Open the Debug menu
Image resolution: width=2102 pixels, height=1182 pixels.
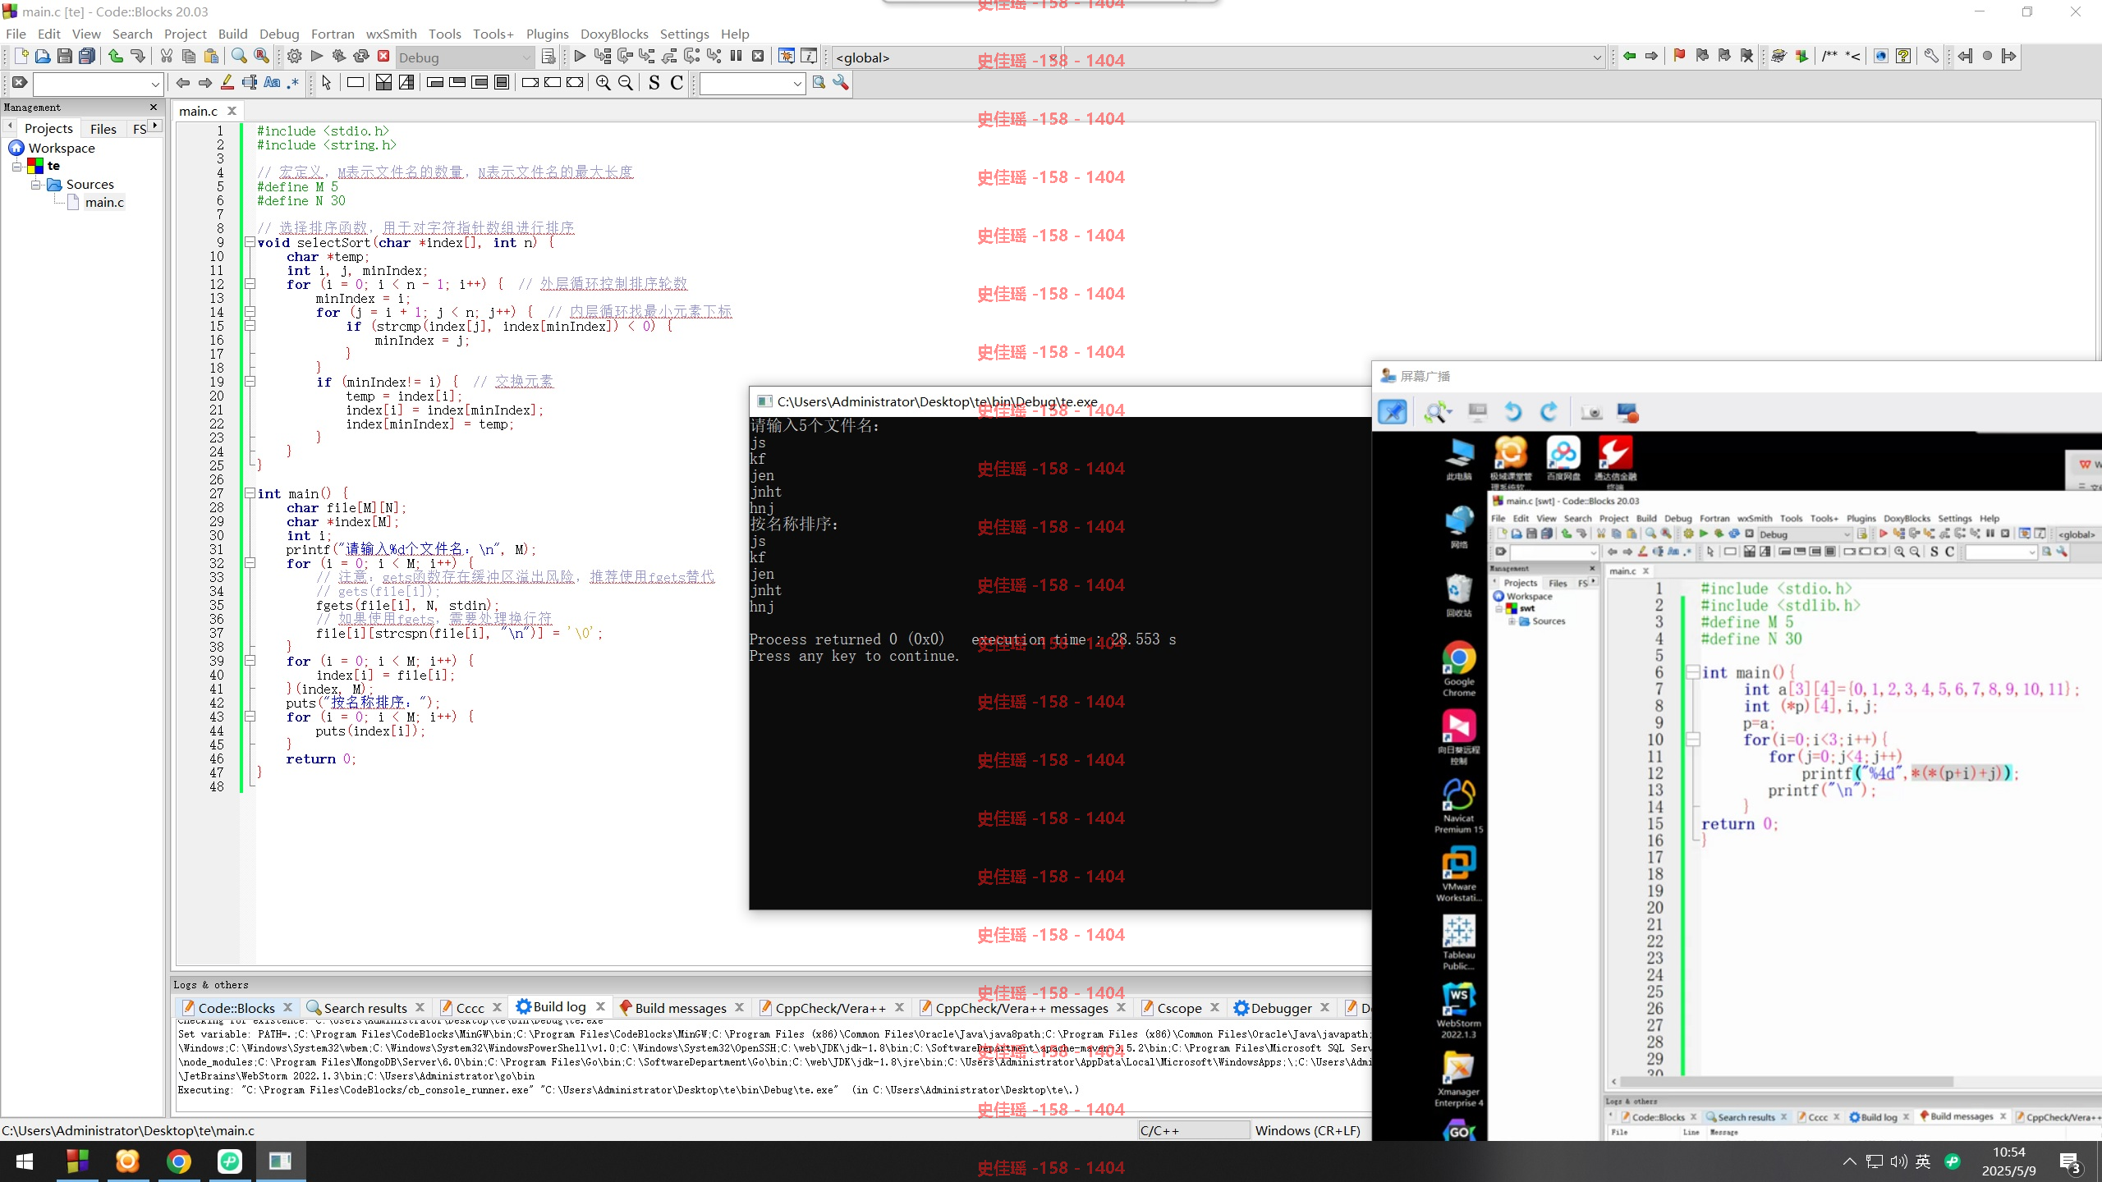279,34
